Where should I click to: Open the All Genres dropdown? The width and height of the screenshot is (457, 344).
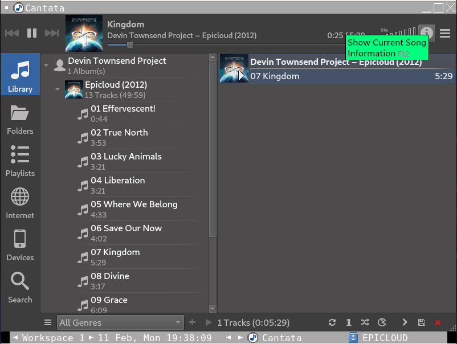[x=120, y=322]
